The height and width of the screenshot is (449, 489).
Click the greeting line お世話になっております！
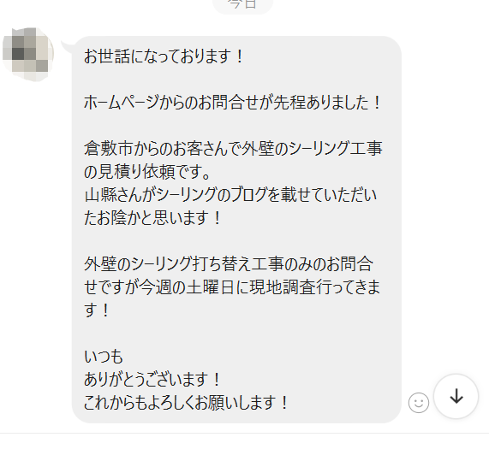point(164,57)
